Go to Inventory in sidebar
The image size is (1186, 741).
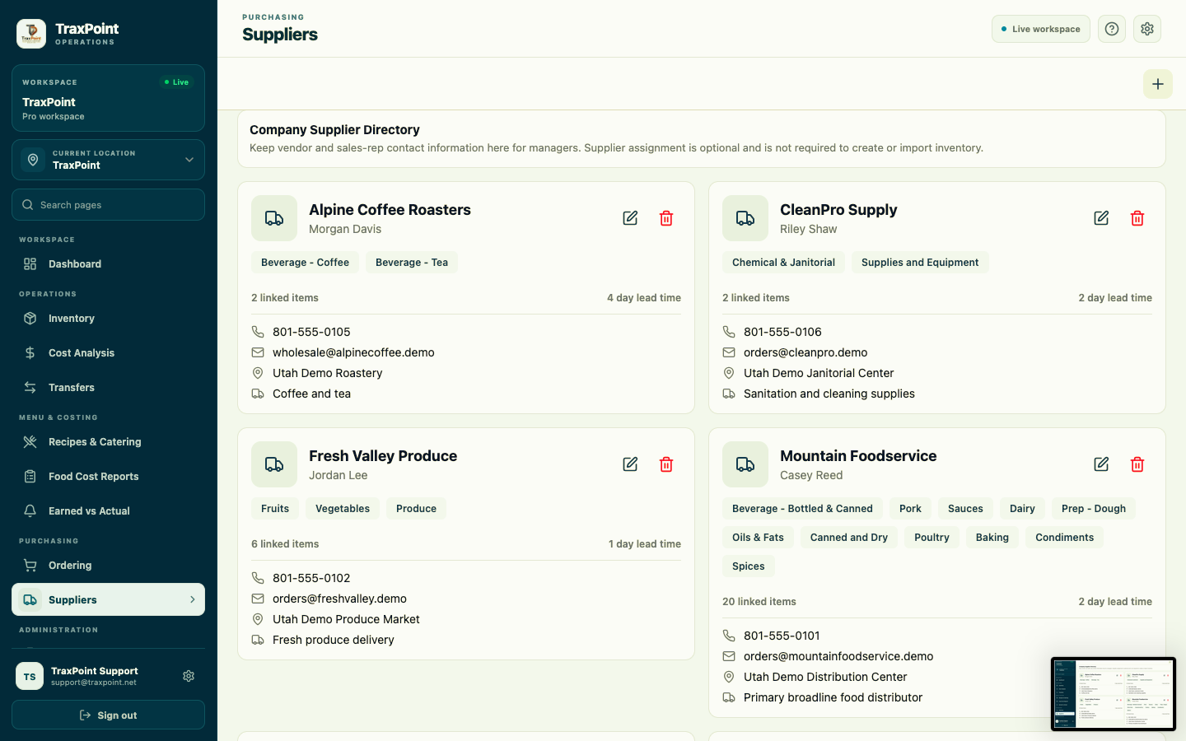(108, 319)
